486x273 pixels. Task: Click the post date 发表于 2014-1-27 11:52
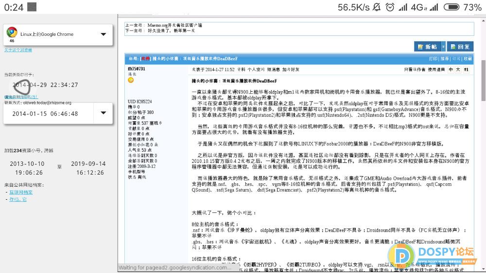213,69
